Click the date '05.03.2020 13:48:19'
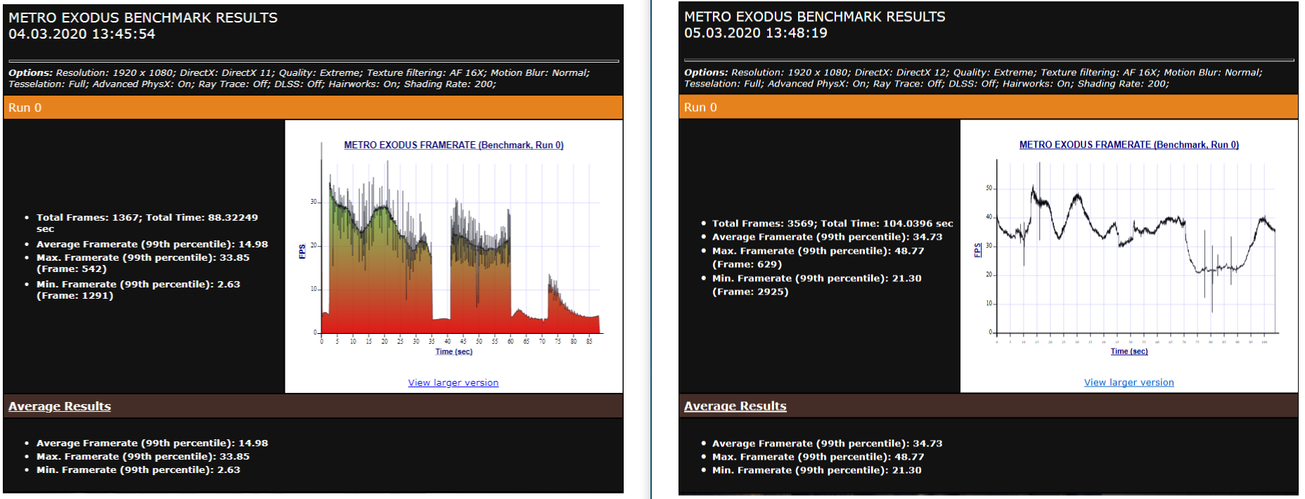Image resolution: width=1305 pixels, height=499 pixels. coord(756,33)
